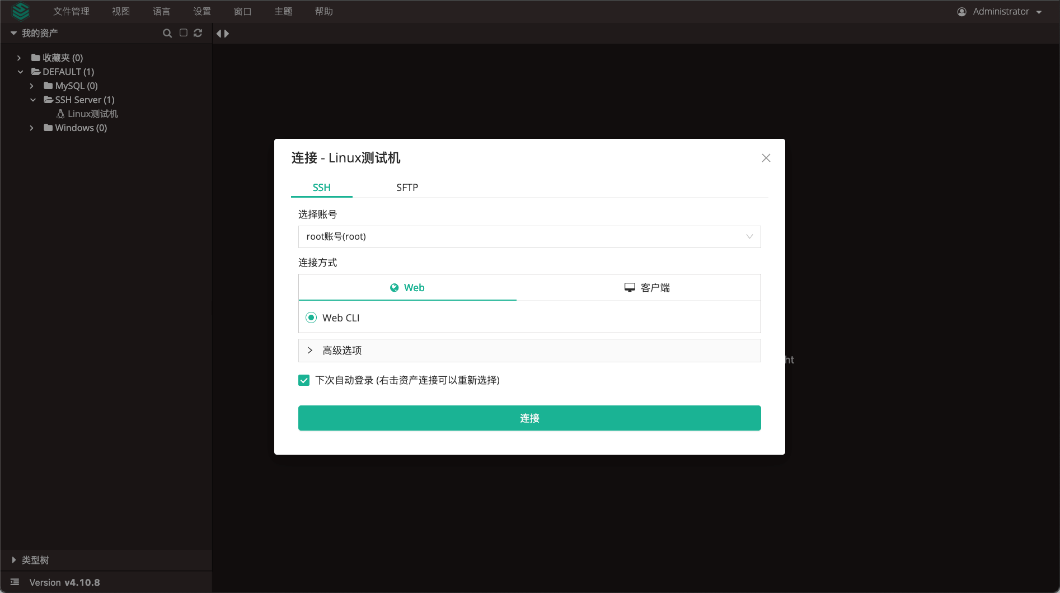Collapse the sidebar using the arrow divider icon
Image resolution: width=1060 pixels, height=593 pixels.
[223, 33]
